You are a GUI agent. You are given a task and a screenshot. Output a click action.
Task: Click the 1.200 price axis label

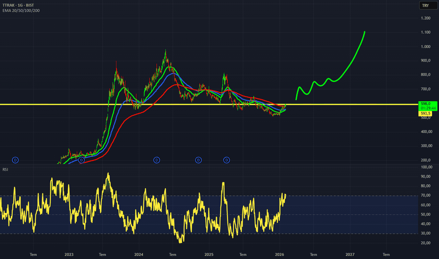pyautogui.click(x=425, y=18)
